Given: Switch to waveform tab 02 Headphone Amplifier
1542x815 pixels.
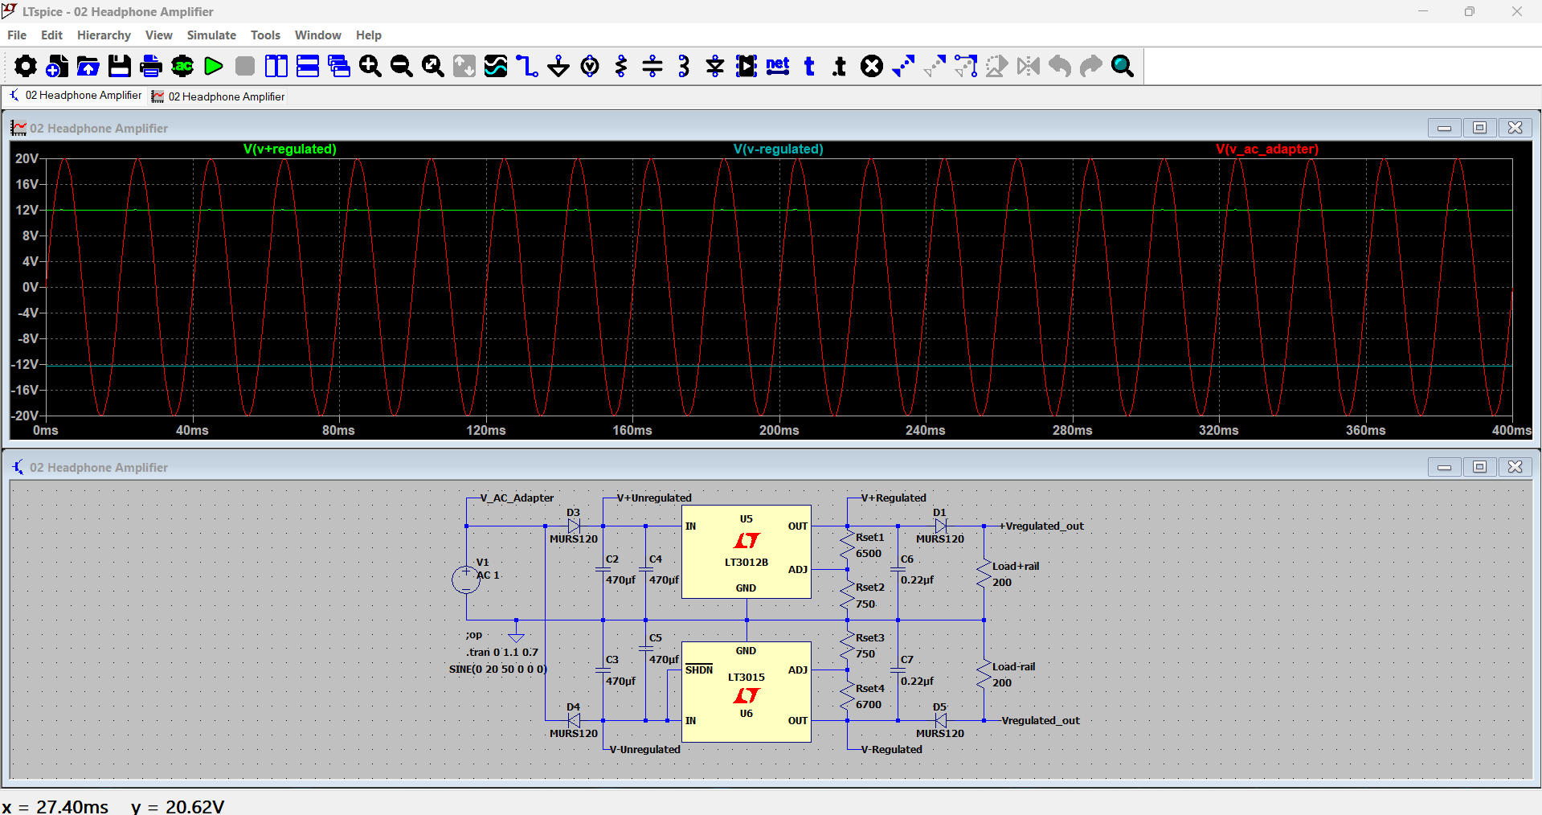Looking at the screenshot, I should tap(219, 96).
